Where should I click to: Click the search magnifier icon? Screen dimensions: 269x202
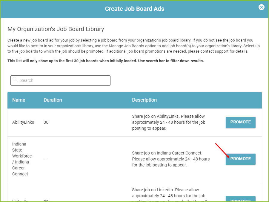click(15, 79)
